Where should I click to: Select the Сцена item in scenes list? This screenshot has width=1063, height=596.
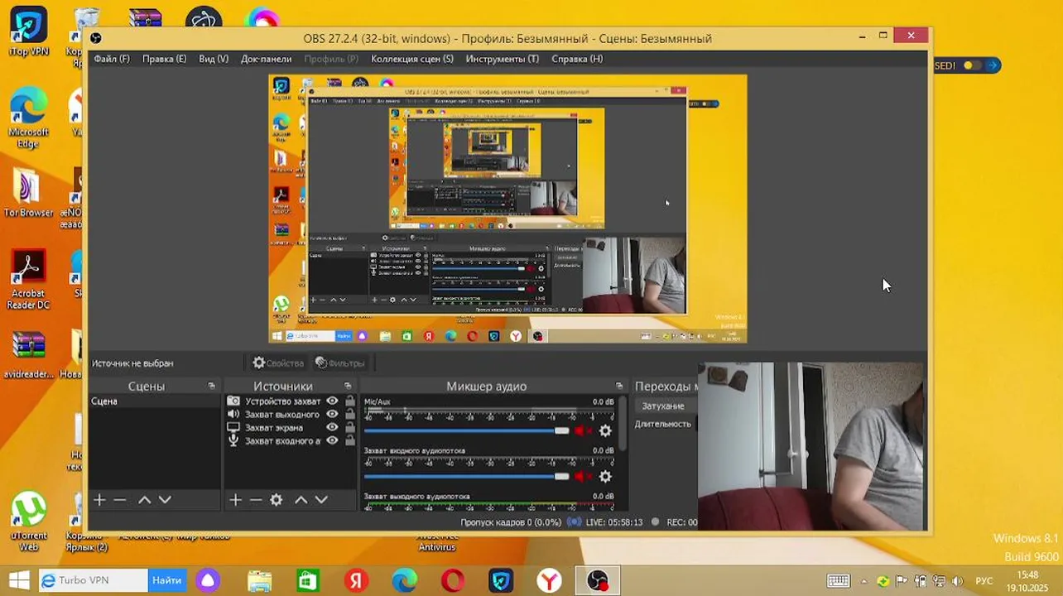(154, 401)
